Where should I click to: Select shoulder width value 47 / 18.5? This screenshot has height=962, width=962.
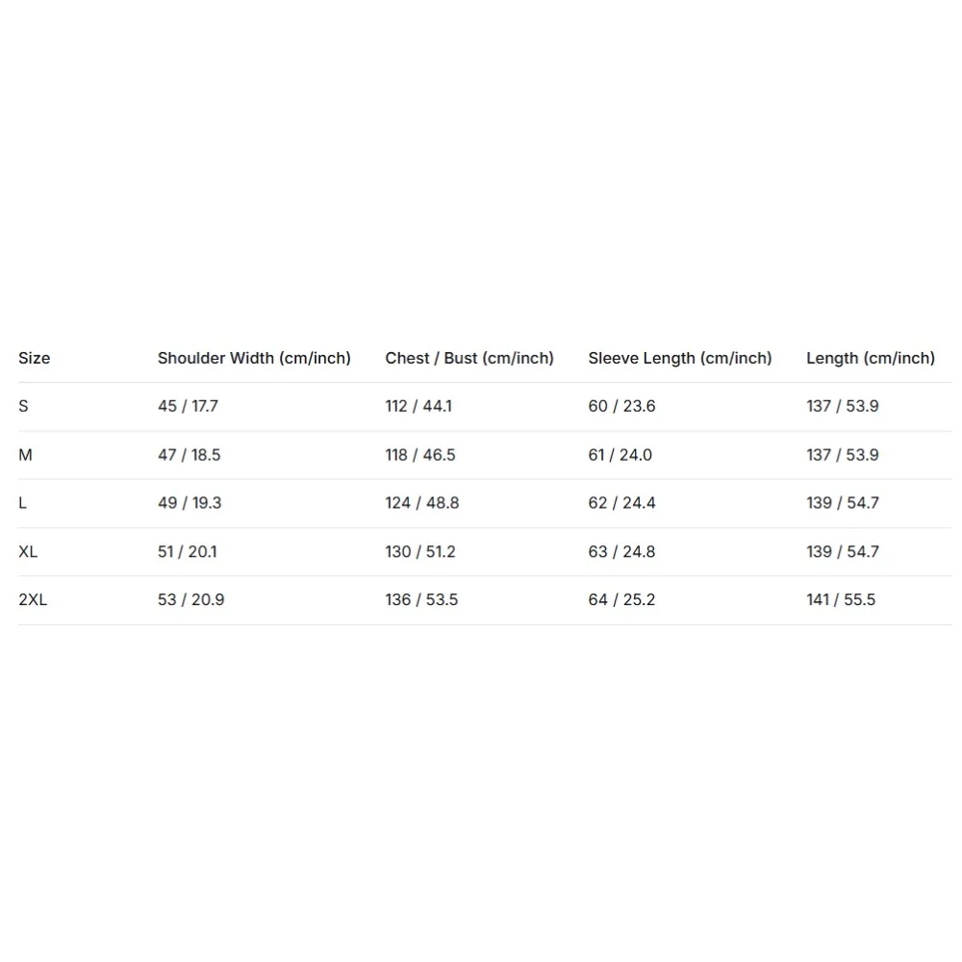pyautogui.click(x=189, y=455)
